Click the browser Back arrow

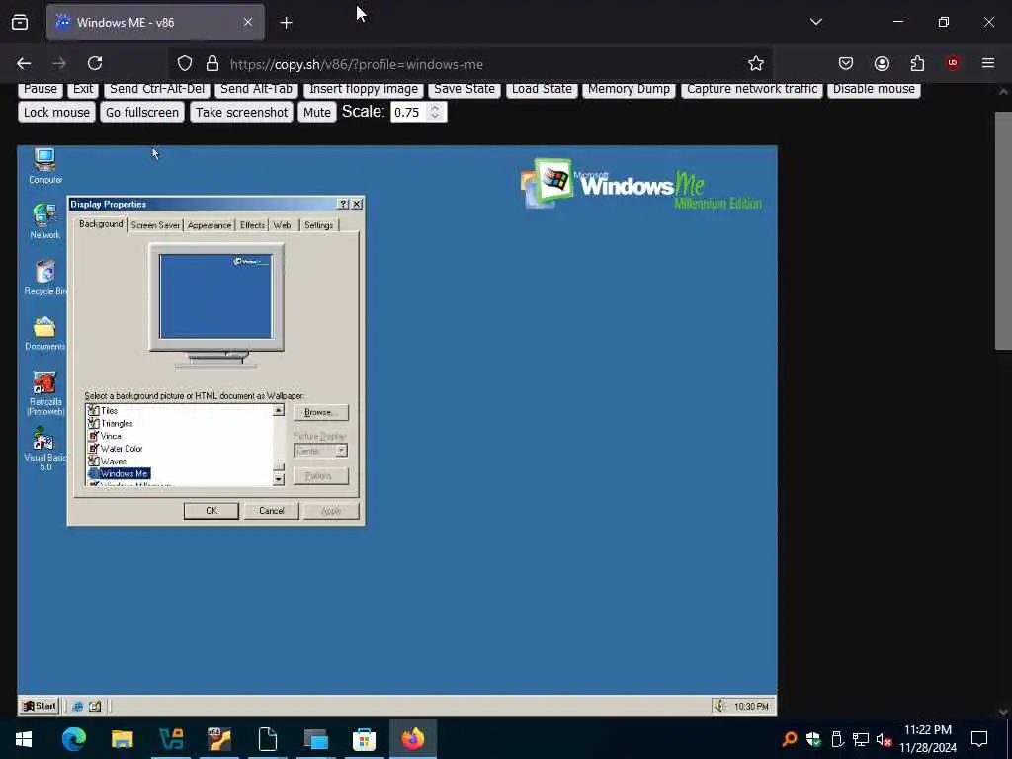coord(24,63)
